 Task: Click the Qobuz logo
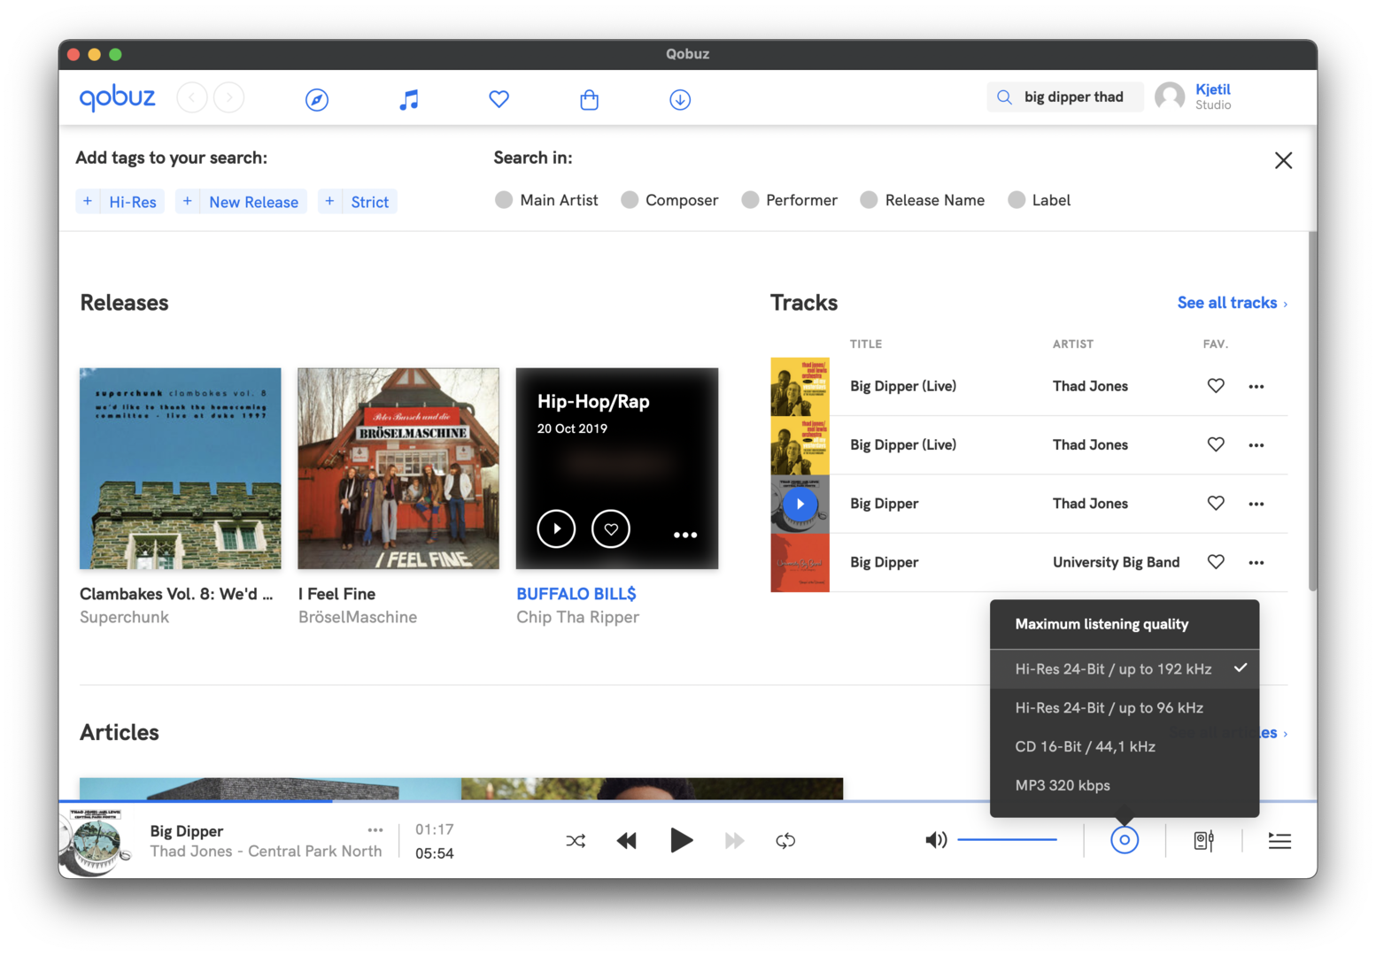coord(117,97)
